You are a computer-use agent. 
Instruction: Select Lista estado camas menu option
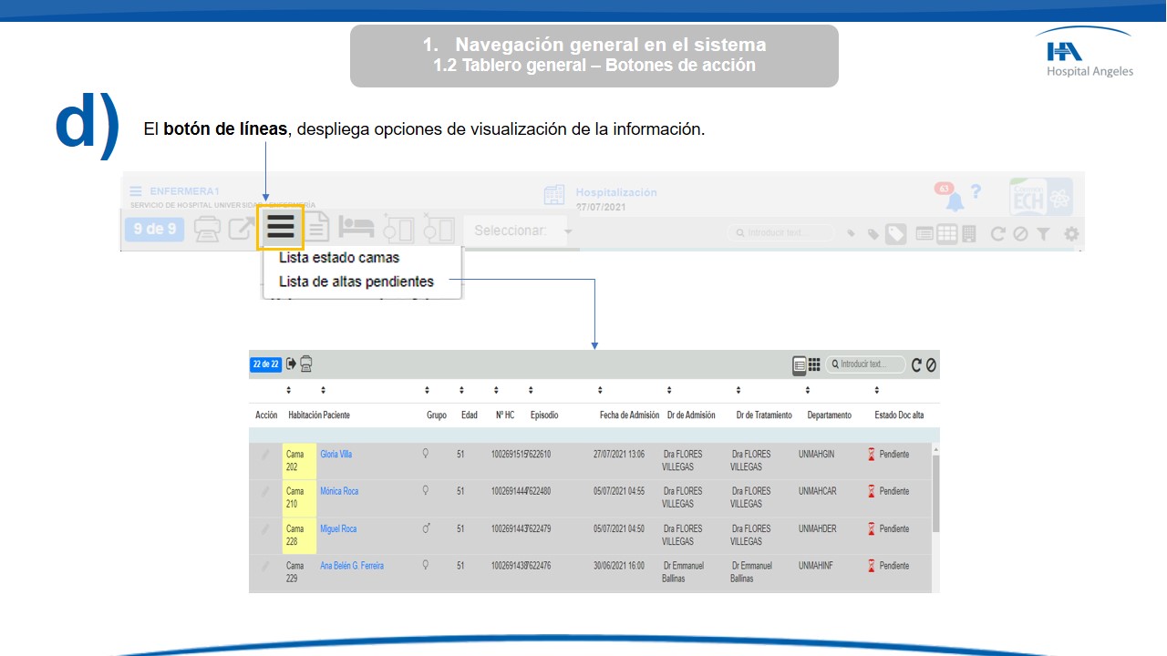click(x=338, y=258)
